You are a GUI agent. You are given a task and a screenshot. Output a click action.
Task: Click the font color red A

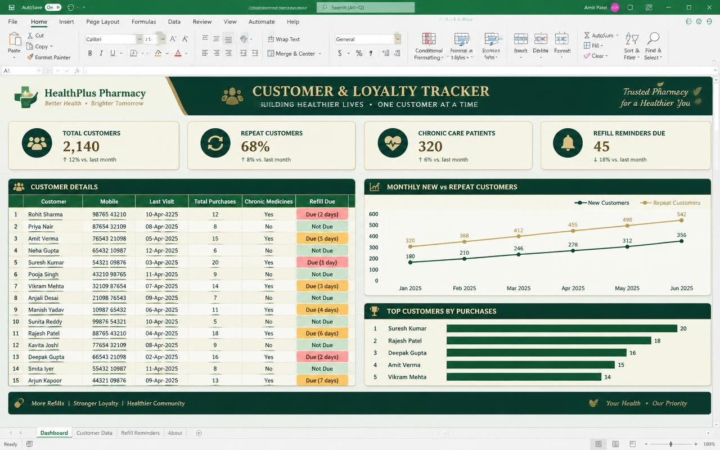178,53
